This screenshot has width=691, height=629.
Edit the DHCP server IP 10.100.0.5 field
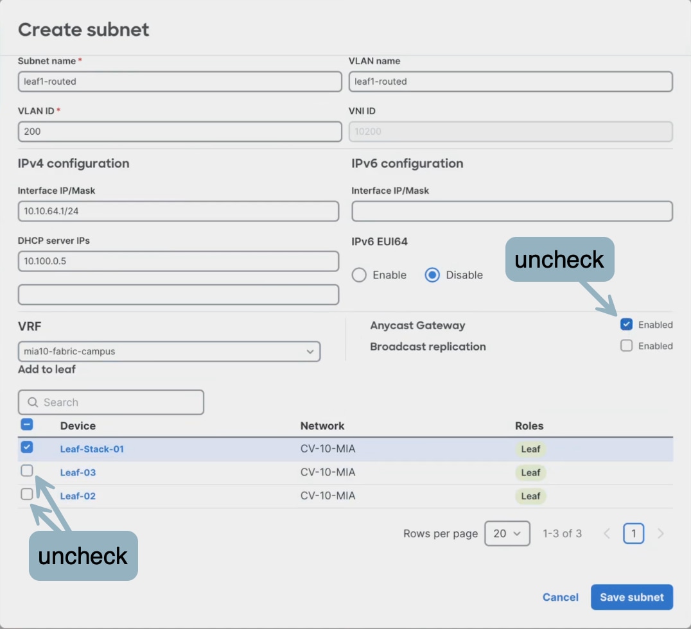[179, 261]
